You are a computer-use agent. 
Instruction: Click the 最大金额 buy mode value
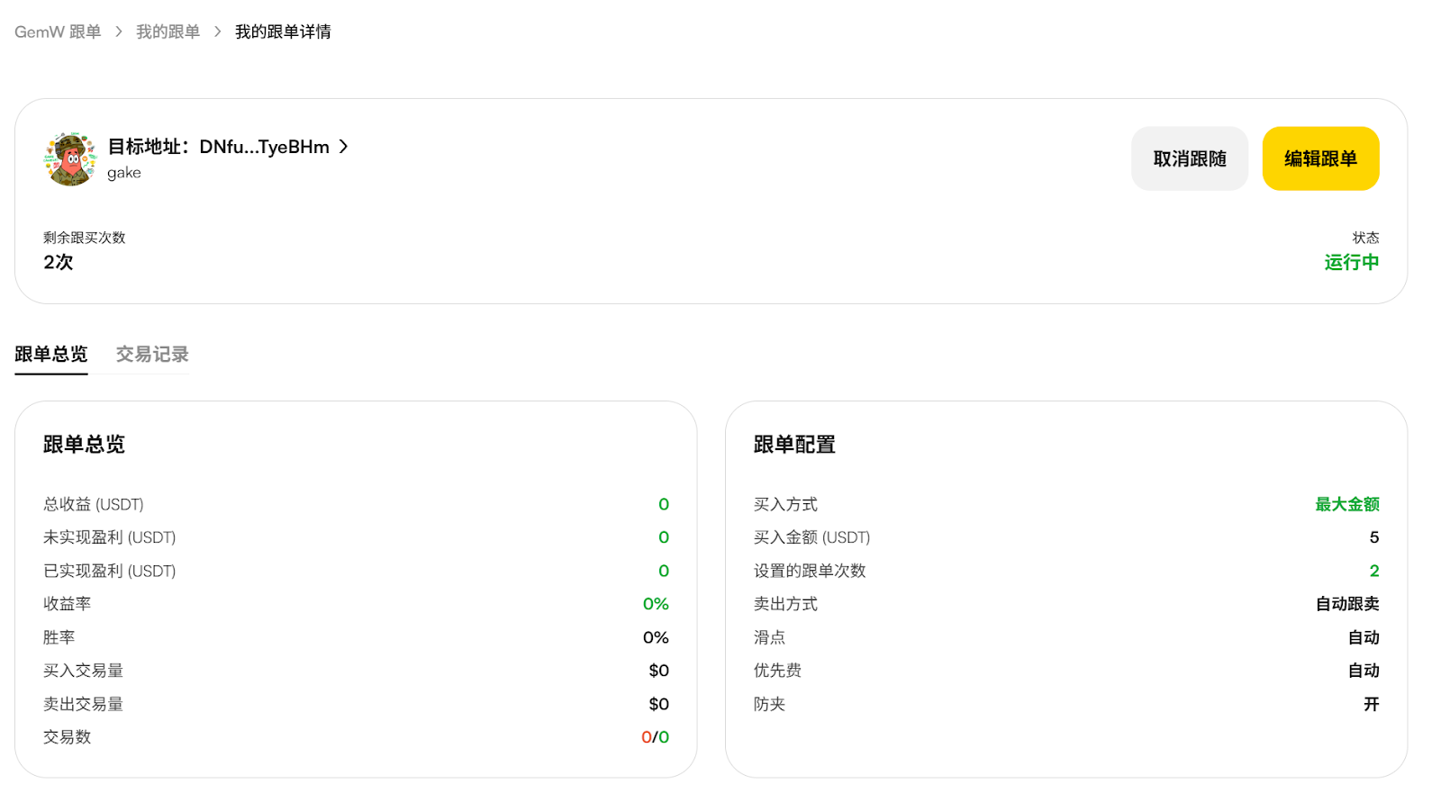pos(1346,504)
